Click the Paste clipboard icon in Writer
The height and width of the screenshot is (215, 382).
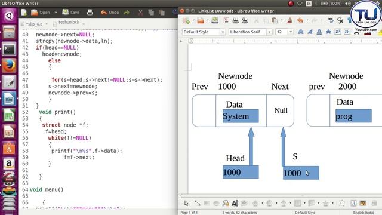coord(275,20)
